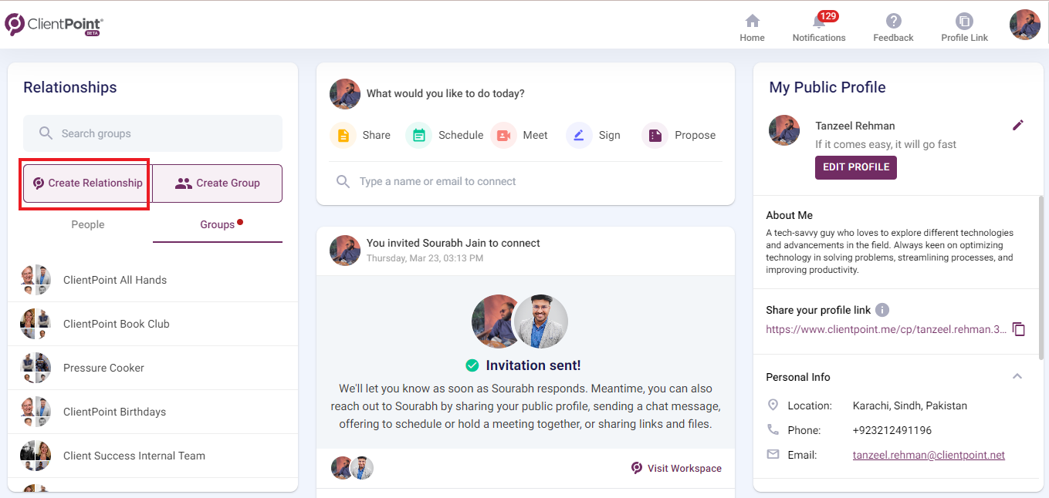Click the search magnifier in Search groups

pyautogui.click(x=46, y=133)
